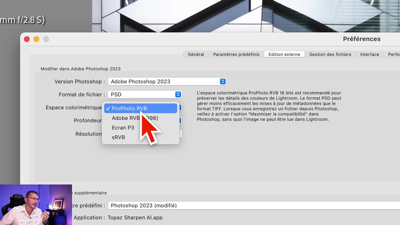Click the Format de fichier label
Image resolution: width=400 pixels, height=225 pixels.
(x=82, y=95)
